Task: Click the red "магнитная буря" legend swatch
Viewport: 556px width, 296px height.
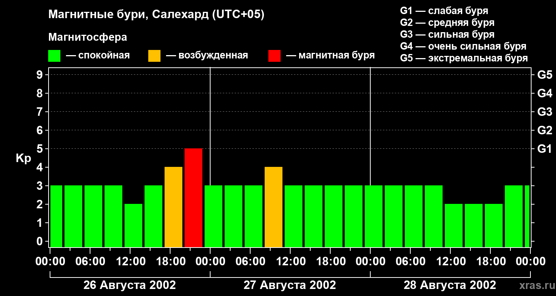Action: click(274, 56)
